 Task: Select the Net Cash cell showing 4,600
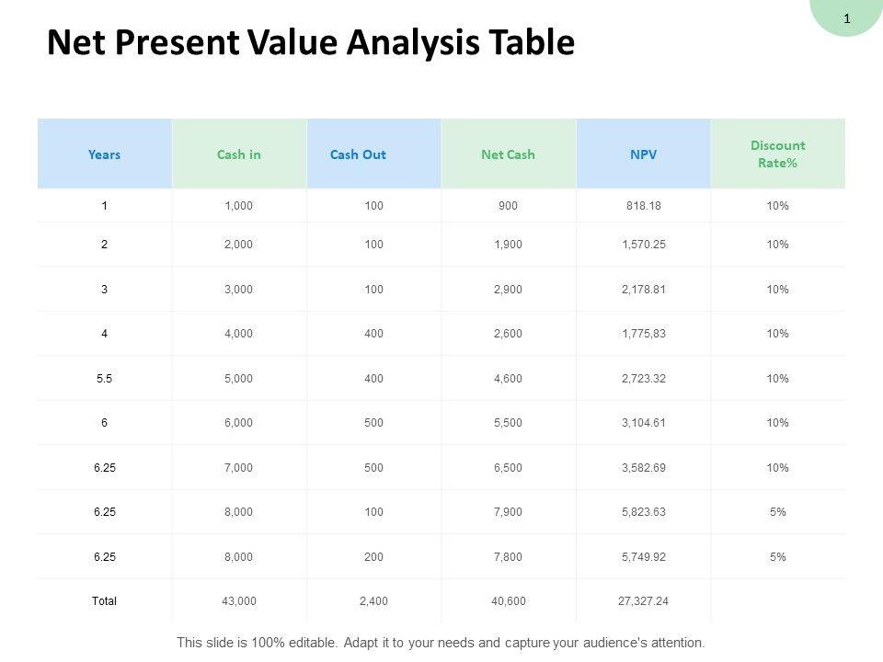tap(508, 378)
